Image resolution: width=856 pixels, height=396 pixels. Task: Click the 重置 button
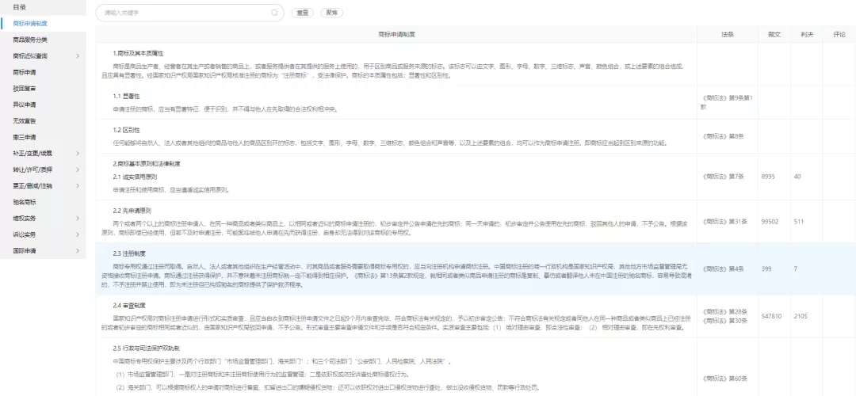tap(303, 13)
